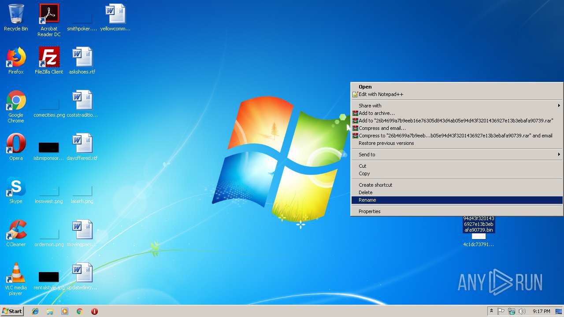This screenshot has height=317, width=564.
Task: Open FileZilla Client shortcut
Action: tap(49, 61)
